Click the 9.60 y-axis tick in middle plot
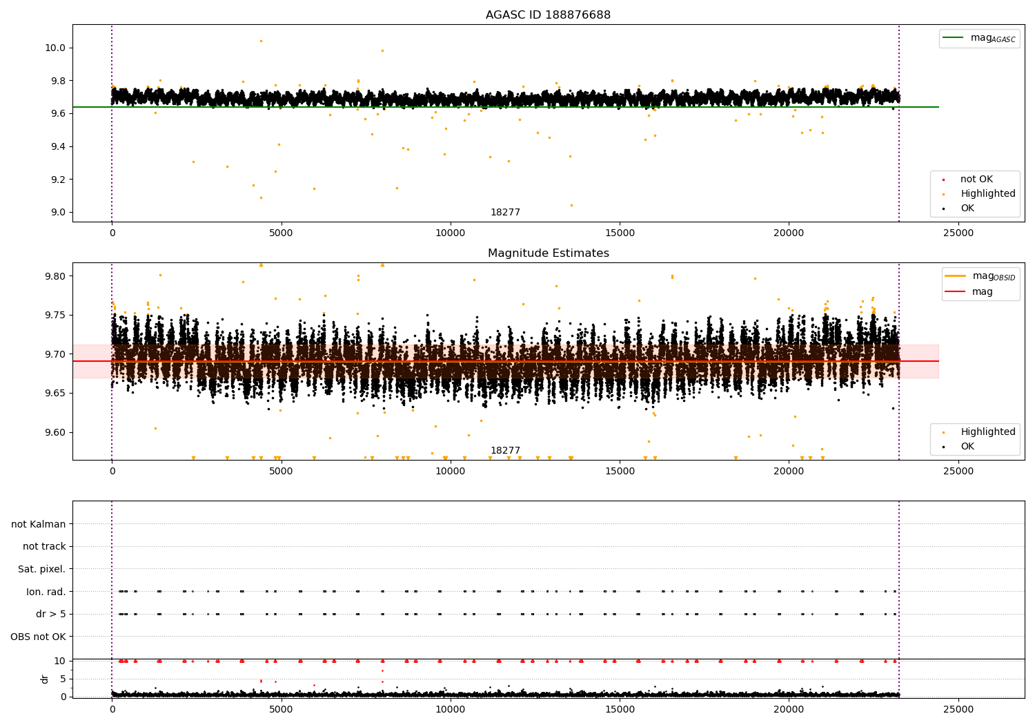Viewport: 1035px width, 725px height. [55, 432]
